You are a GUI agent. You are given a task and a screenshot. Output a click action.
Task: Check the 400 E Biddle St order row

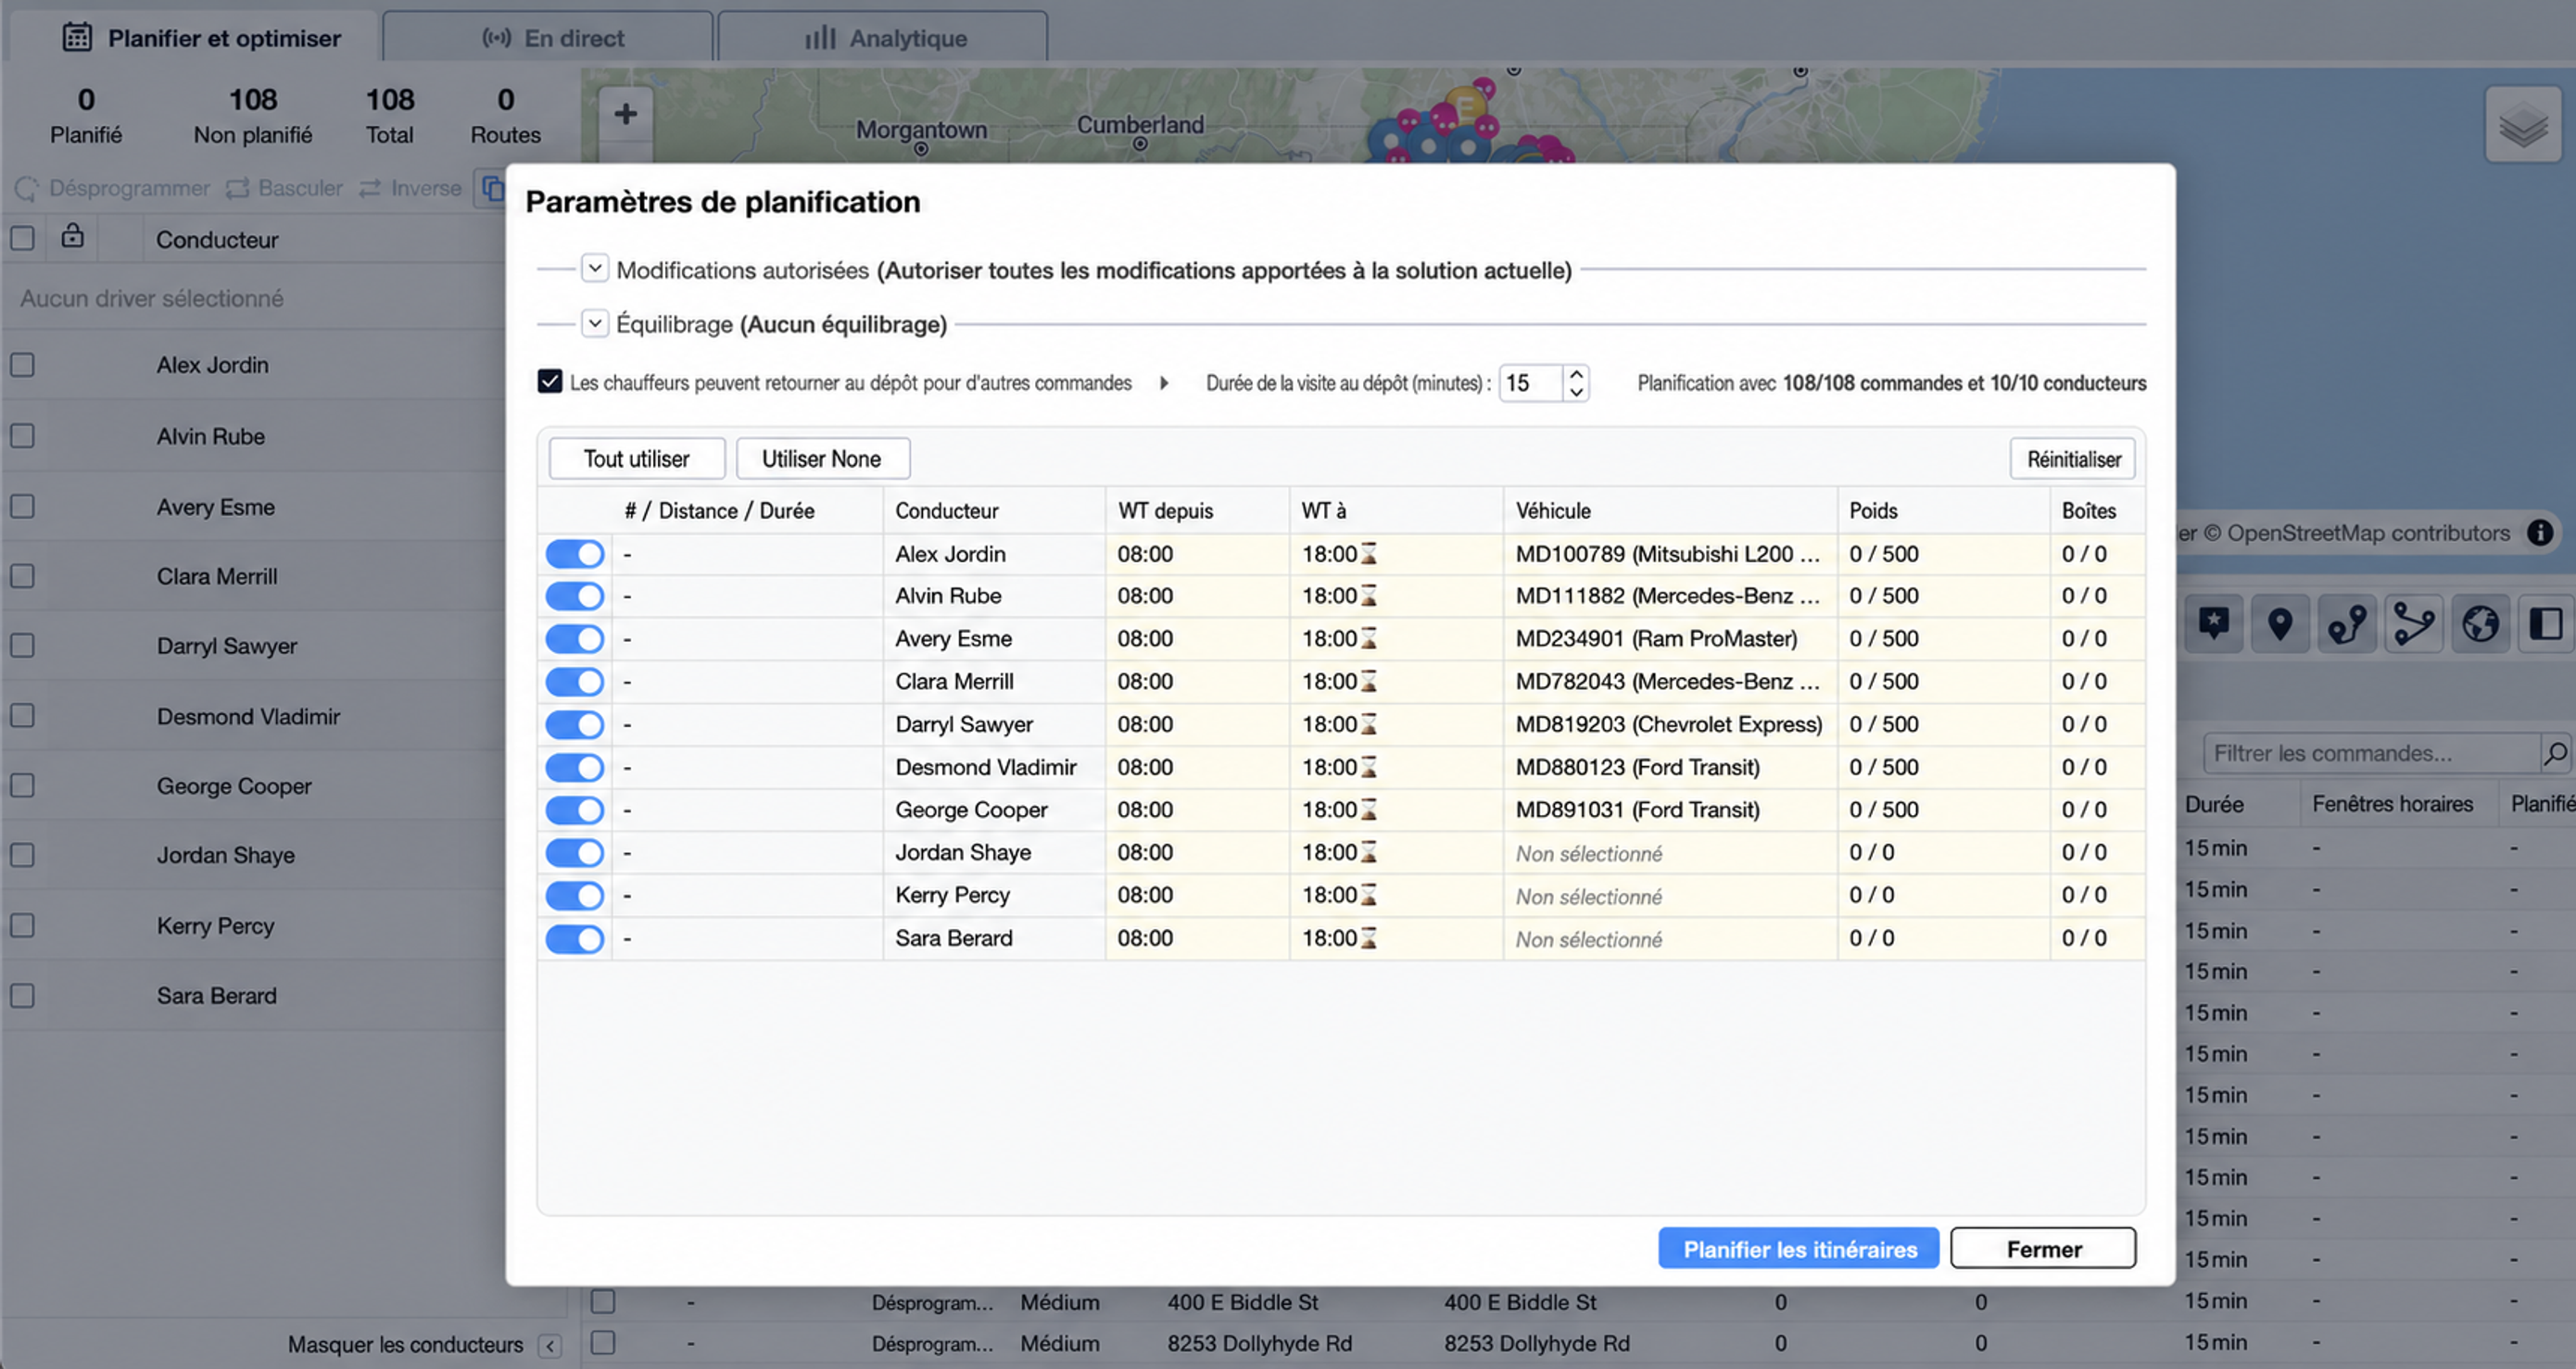pos(602,1302)
